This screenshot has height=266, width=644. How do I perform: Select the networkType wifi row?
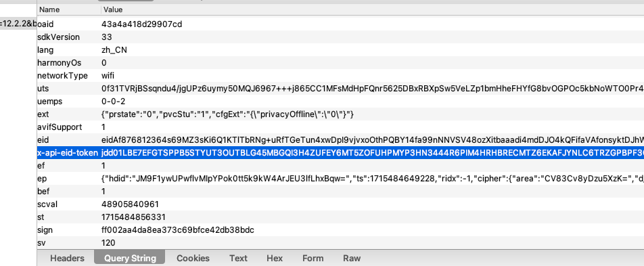(x=340, y=76)
